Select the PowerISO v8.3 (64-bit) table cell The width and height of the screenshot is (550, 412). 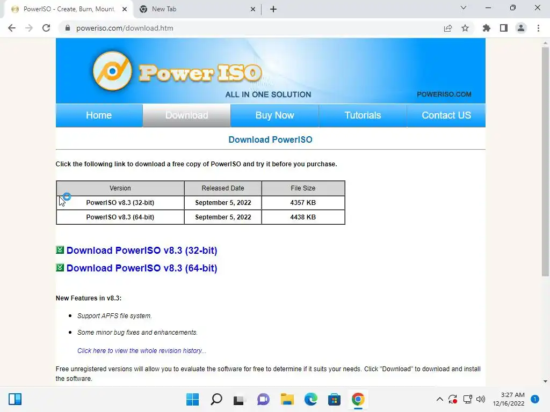(120, 217)
